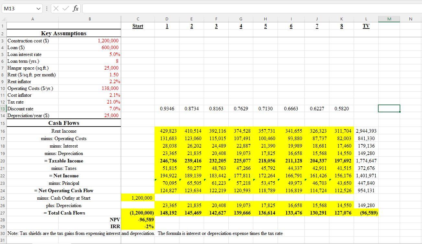Click Loan interest rate value 5.0%
Screen dimensions: 422x244
(115, 54)
